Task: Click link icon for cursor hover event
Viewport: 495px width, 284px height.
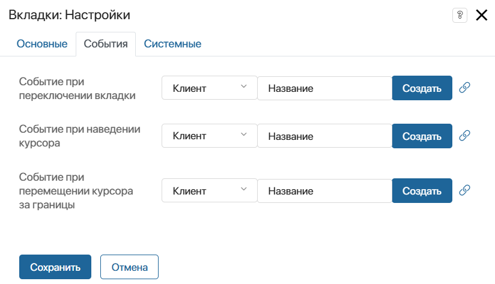Action: point(464,136)
